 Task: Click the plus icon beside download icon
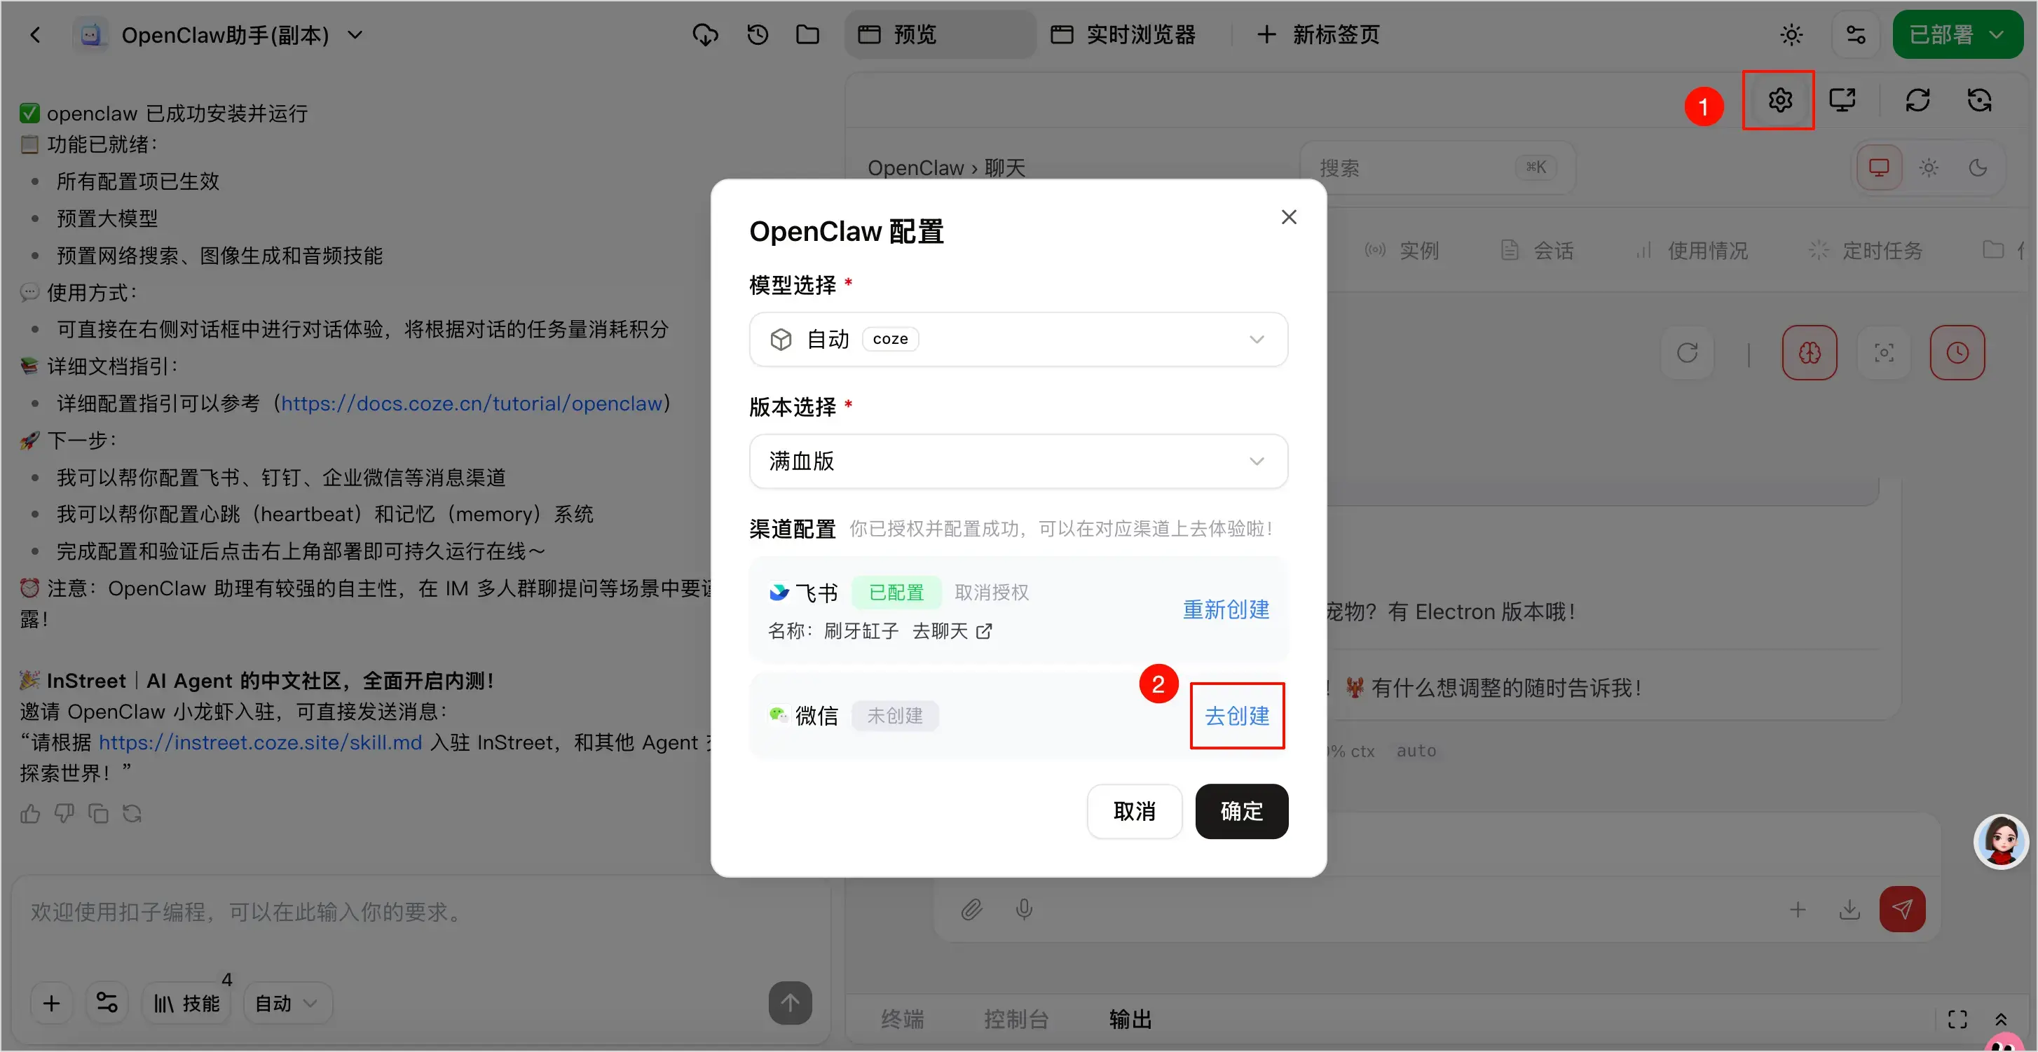[1798, 910]
